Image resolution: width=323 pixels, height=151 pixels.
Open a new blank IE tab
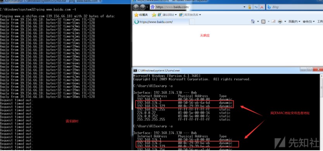(x=192, y=22)
